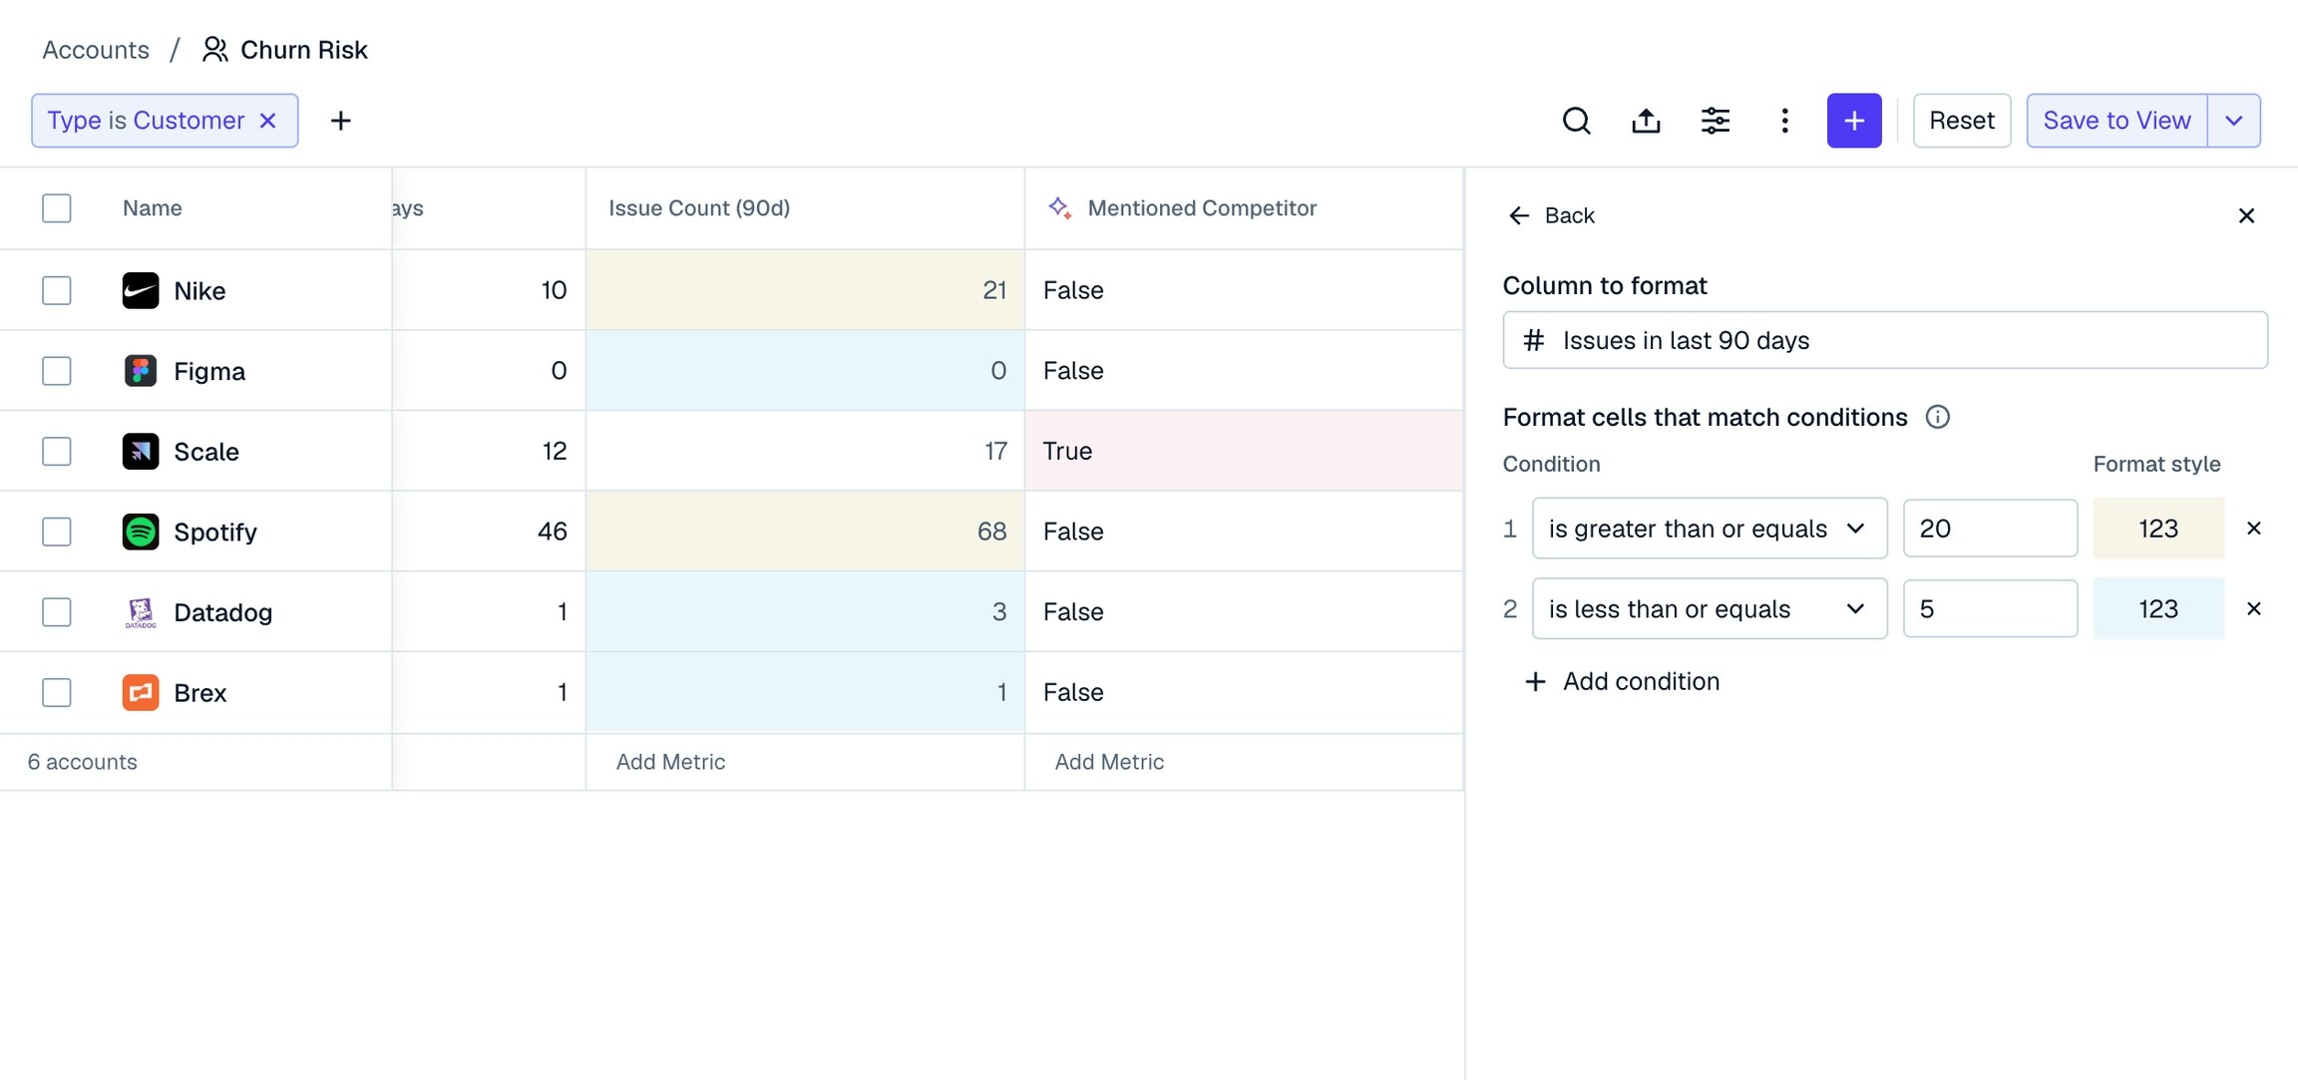Open the display settings sliders icon

tap(1716, 121)
